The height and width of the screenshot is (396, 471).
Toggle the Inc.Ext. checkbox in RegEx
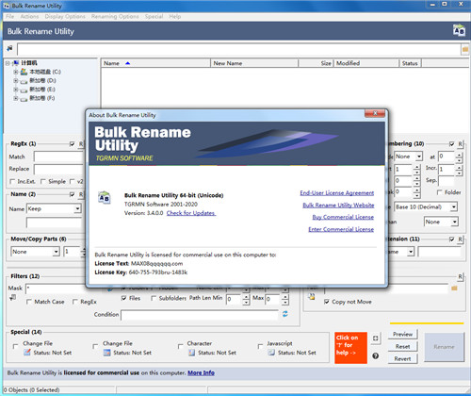(x=12, y=181)
